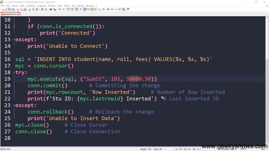269x151 pixels.
Task: Collapse the except block at line 13
Action: [x=14, y=39]
